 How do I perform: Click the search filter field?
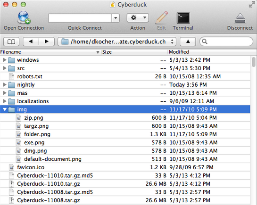click(226, 41)
